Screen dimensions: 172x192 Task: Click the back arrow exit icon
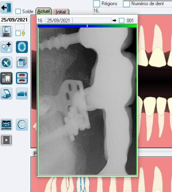click(6, 7)
